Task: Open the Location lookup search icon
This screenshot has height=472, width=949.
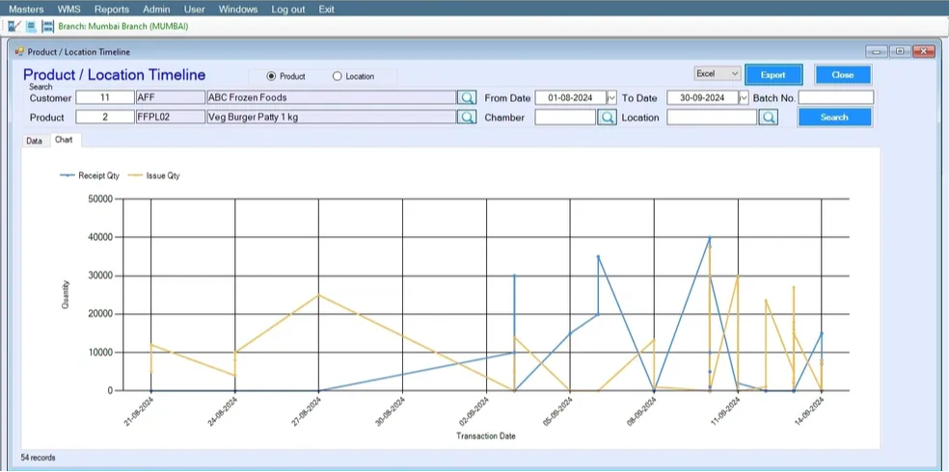Action: (x=768, y=118)
